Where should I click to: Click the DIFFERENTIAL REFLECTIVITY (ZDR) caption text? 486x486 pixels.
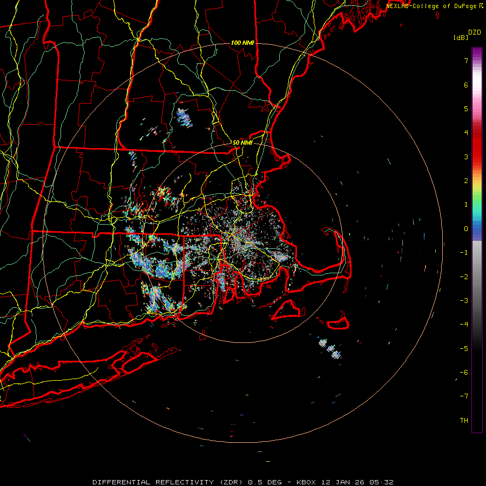click(x=168, y=482)
